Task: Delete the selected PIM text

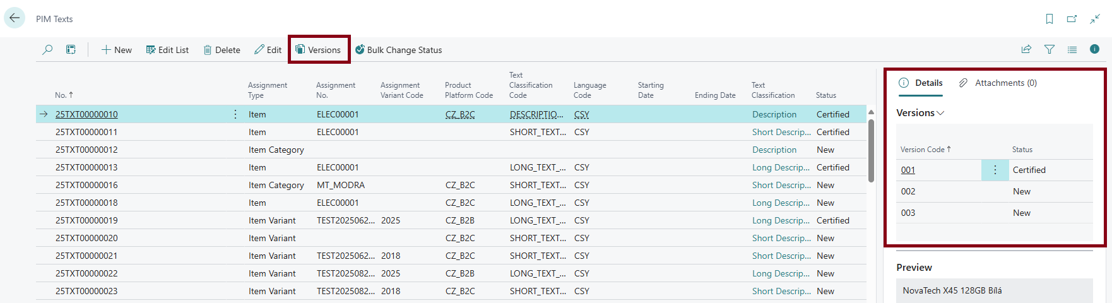Action: 222,50
